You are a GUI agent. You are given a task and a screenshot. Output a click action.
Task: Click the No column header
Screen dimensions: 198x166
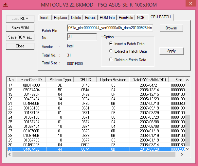pos(11,80)
